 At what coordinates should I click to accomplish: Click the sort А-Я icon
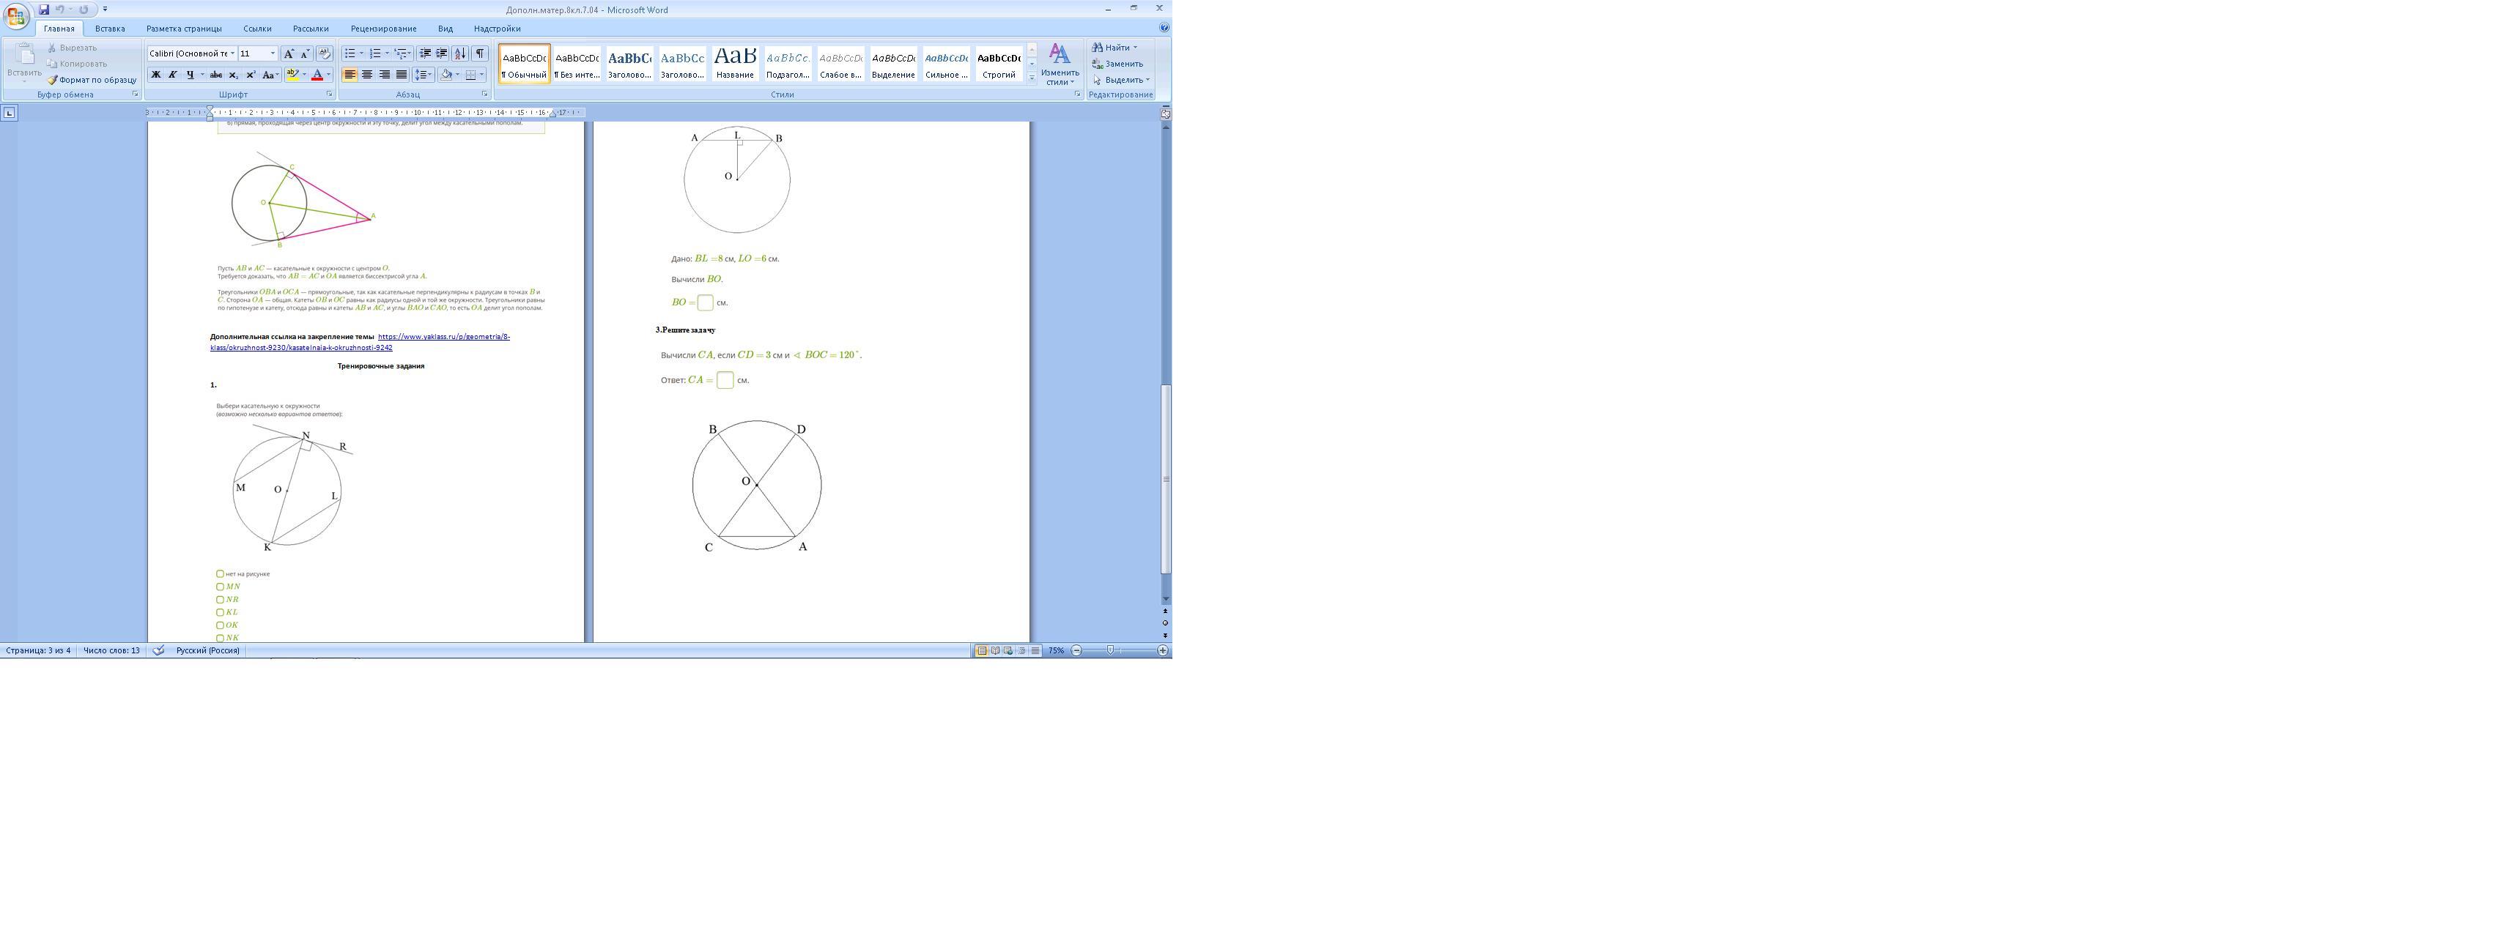(459, 53)
